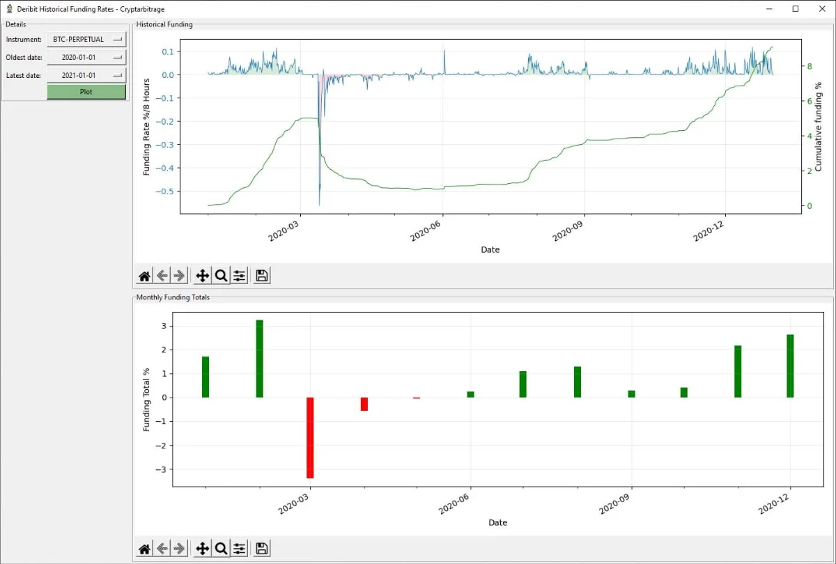Click Back arrow in Historical Funding toolbar
Screen dimensions: 836x564
point(162,276)
